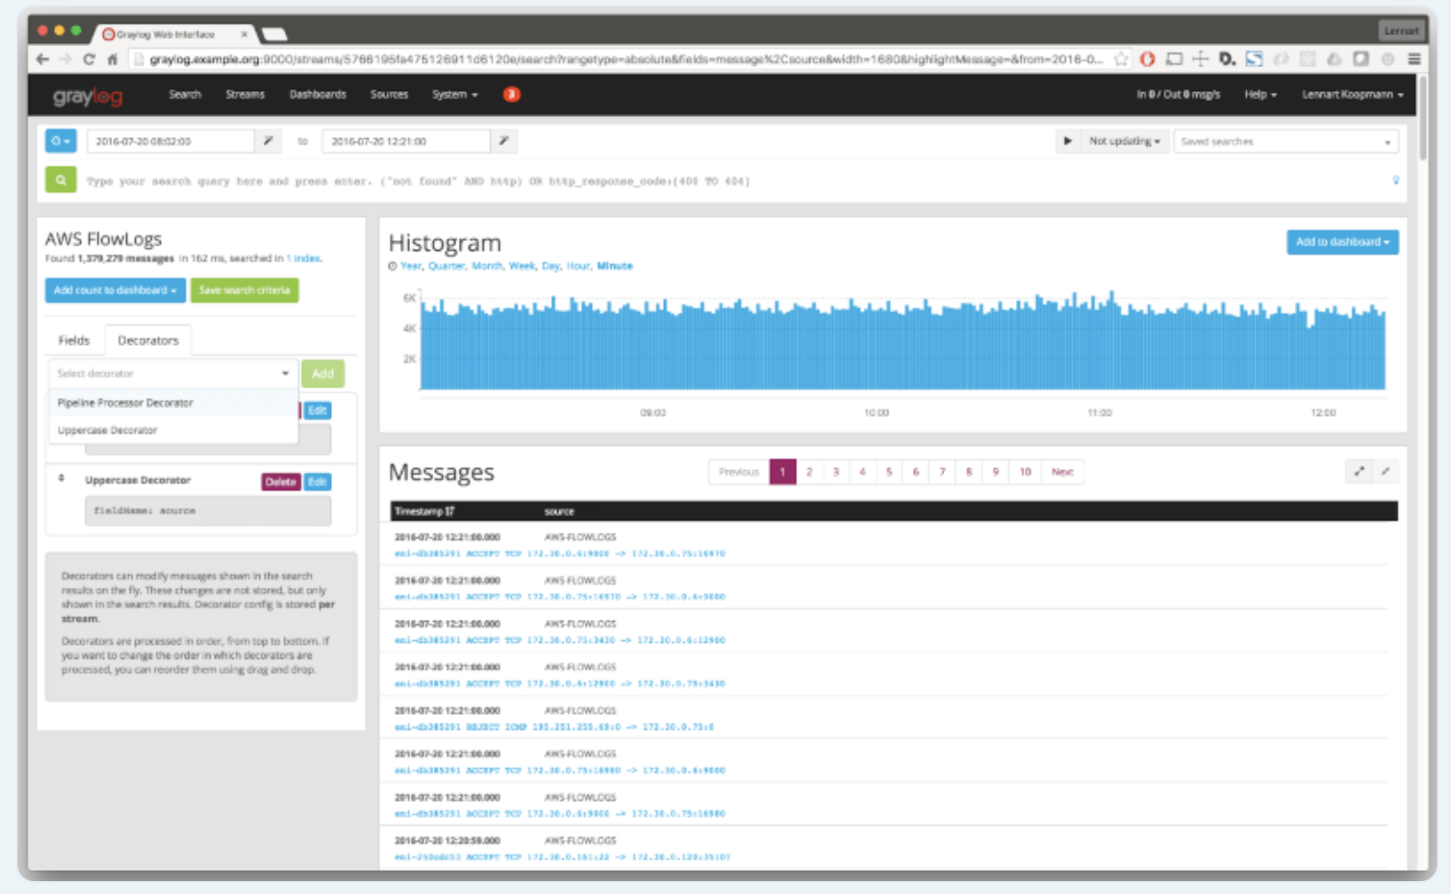
Task: Open the Help menu
Action: pos(1260,95)
